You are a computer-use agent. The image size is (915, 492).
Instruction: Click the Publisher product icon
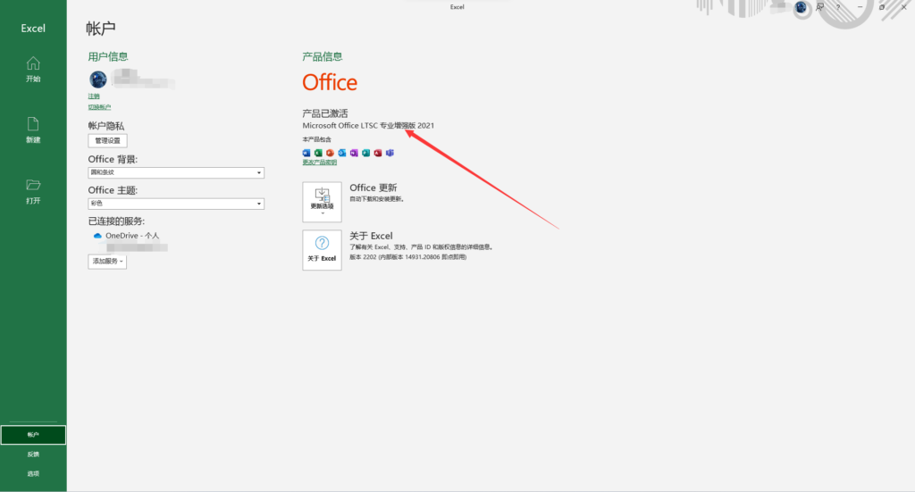(365, 153)
